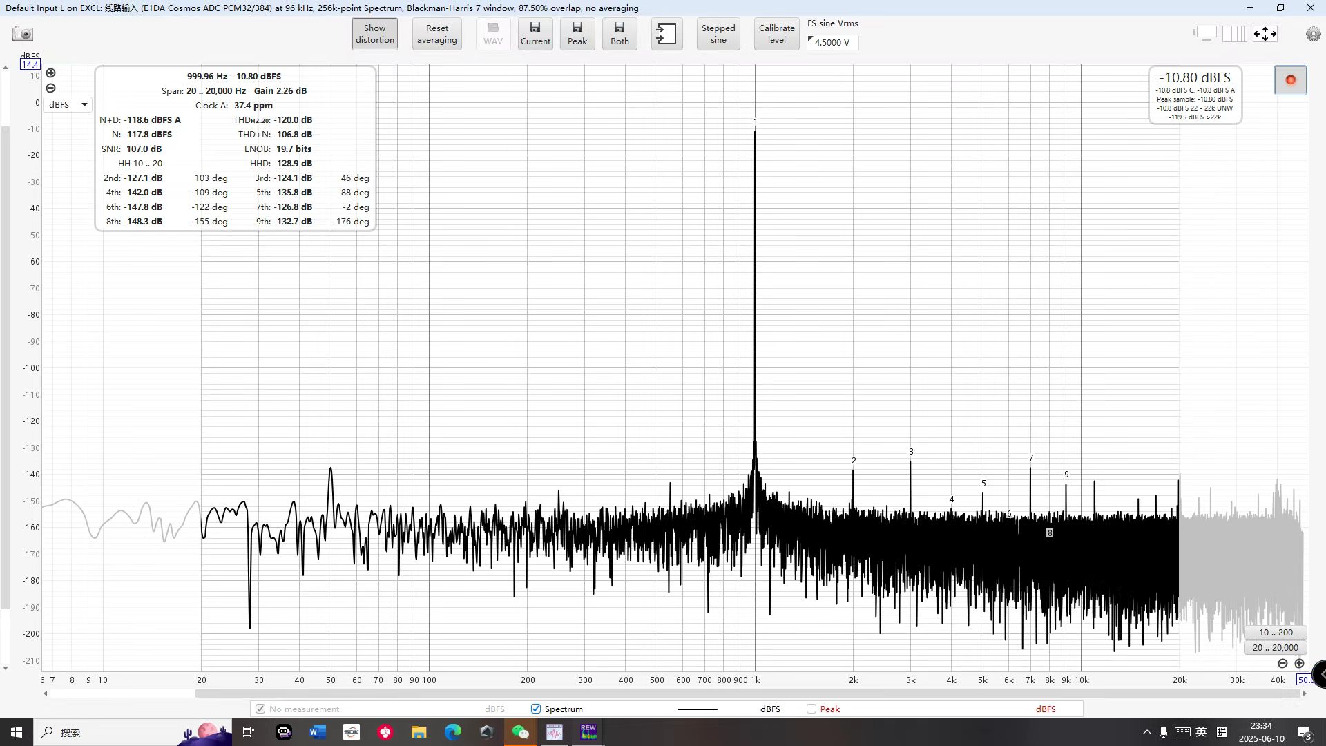Click the Reset averaging button
Screen dimensions: 1326x746
tap(436, 34)
